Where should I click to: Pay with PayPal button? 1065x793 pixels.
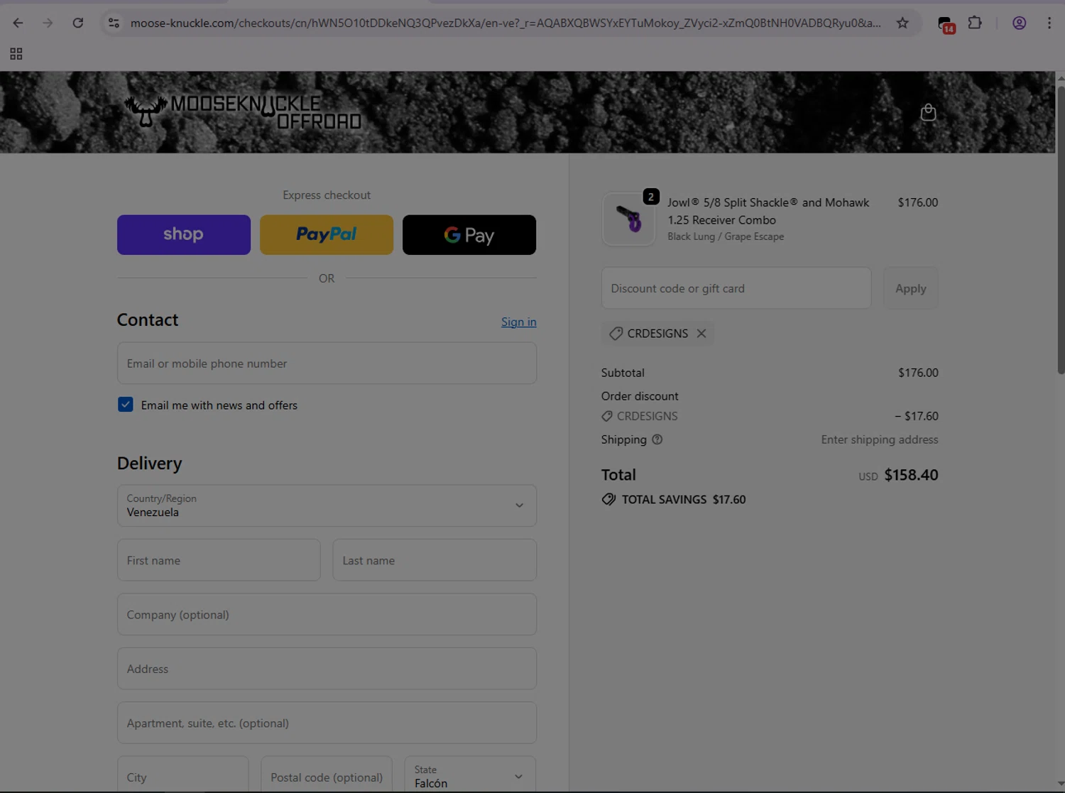tap(327, 235)
